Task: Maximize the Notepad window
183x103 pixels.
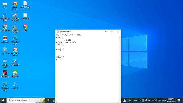Action: pos(112,31)
